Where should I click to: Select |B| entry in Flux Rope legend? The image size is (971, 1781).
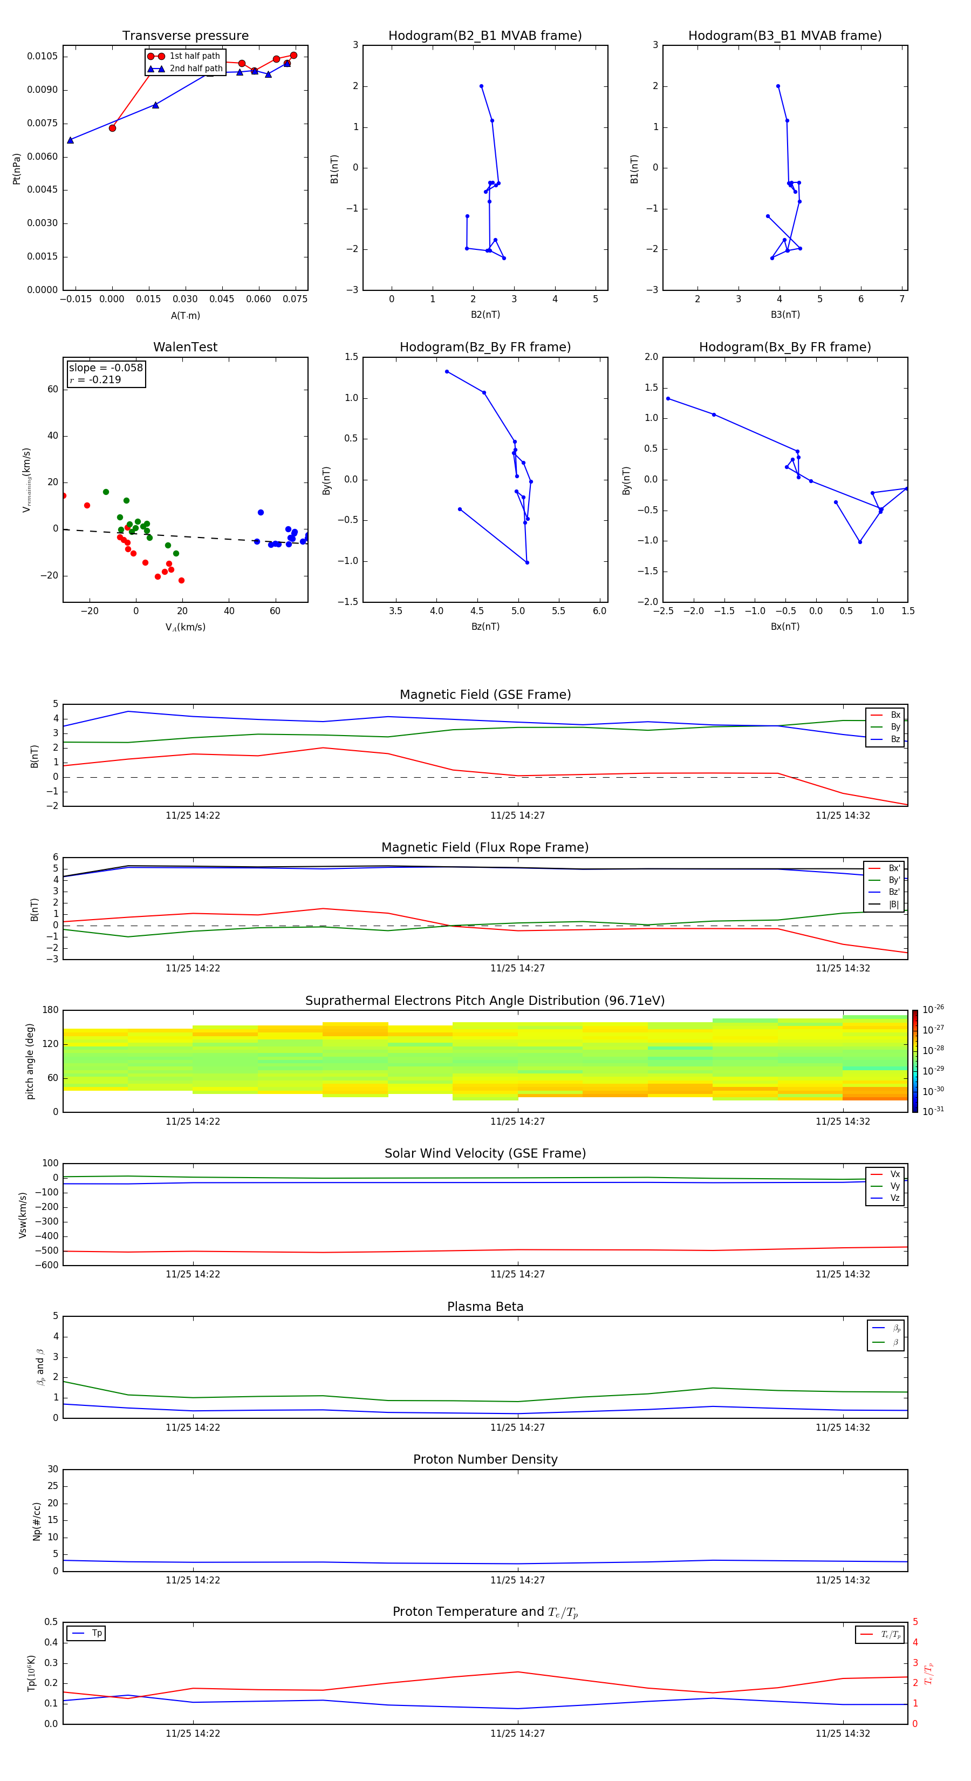tap(885, 905)
